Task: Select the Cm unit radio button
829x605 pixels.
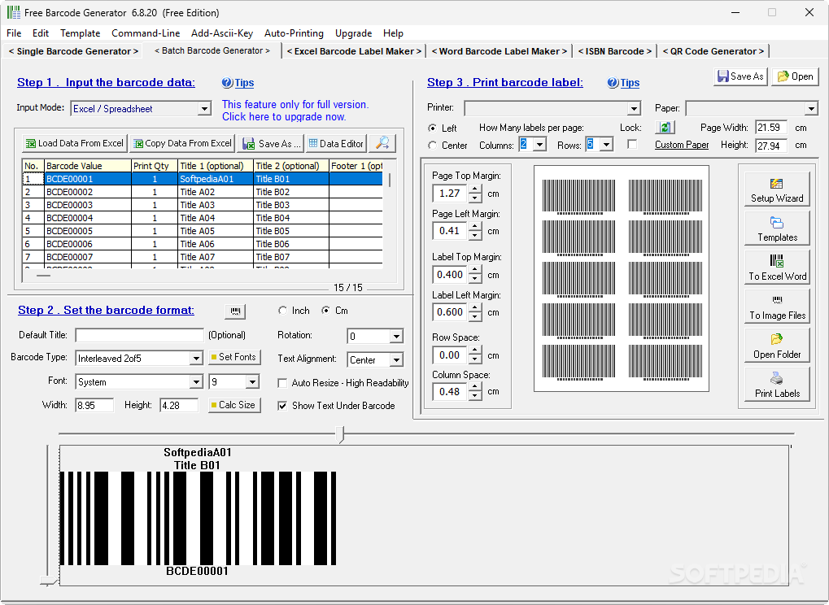Action: (325, 311)
